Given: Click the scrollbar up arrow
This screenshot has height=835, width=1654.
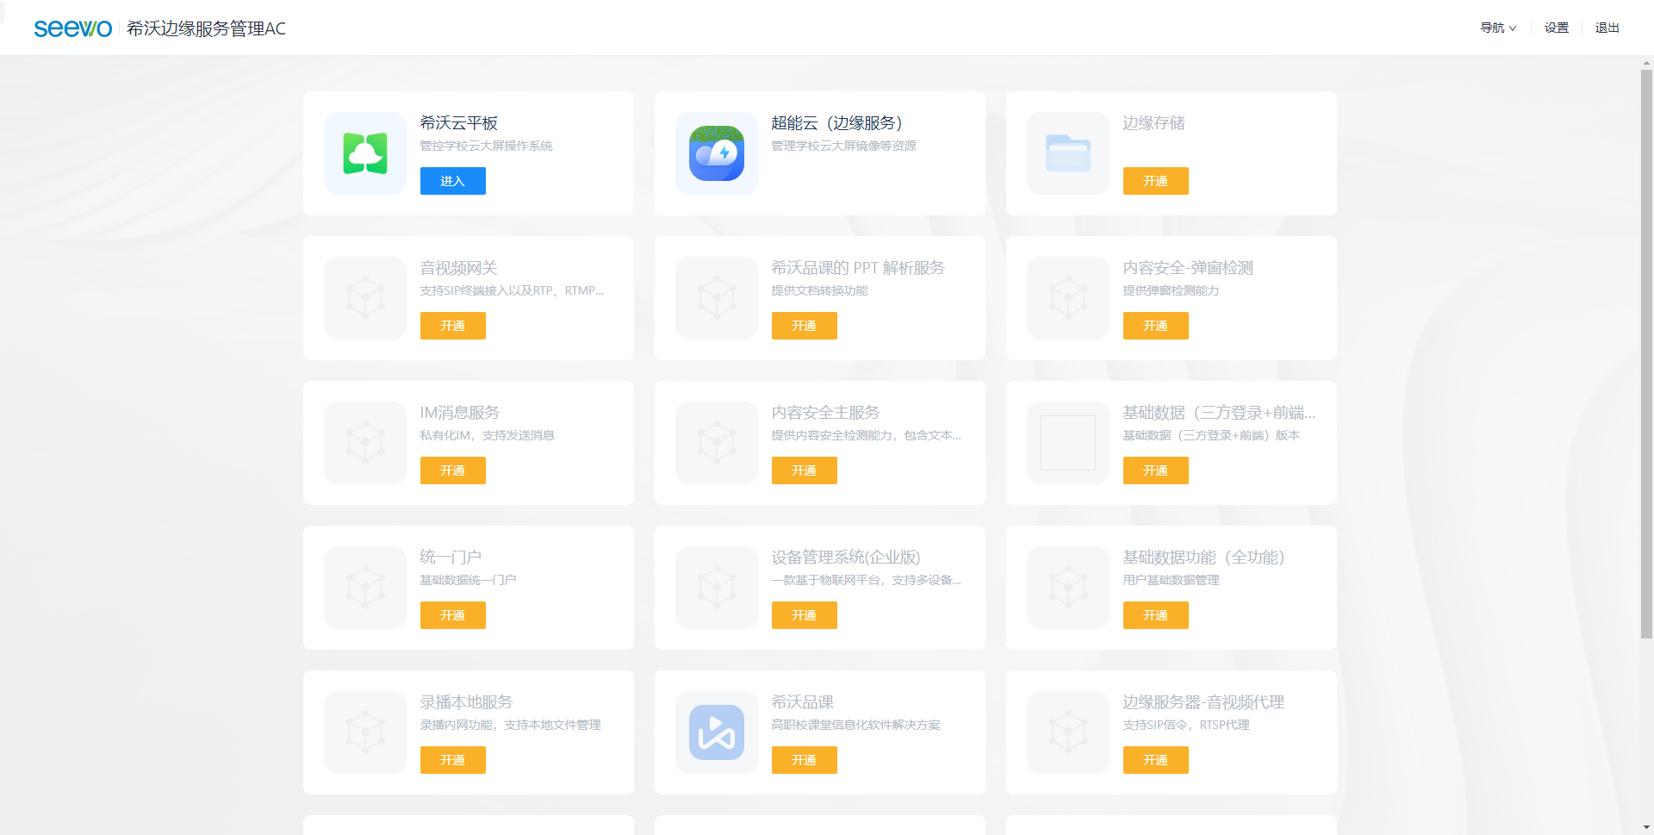Looking at the screenshot, I should [1647, 63].
